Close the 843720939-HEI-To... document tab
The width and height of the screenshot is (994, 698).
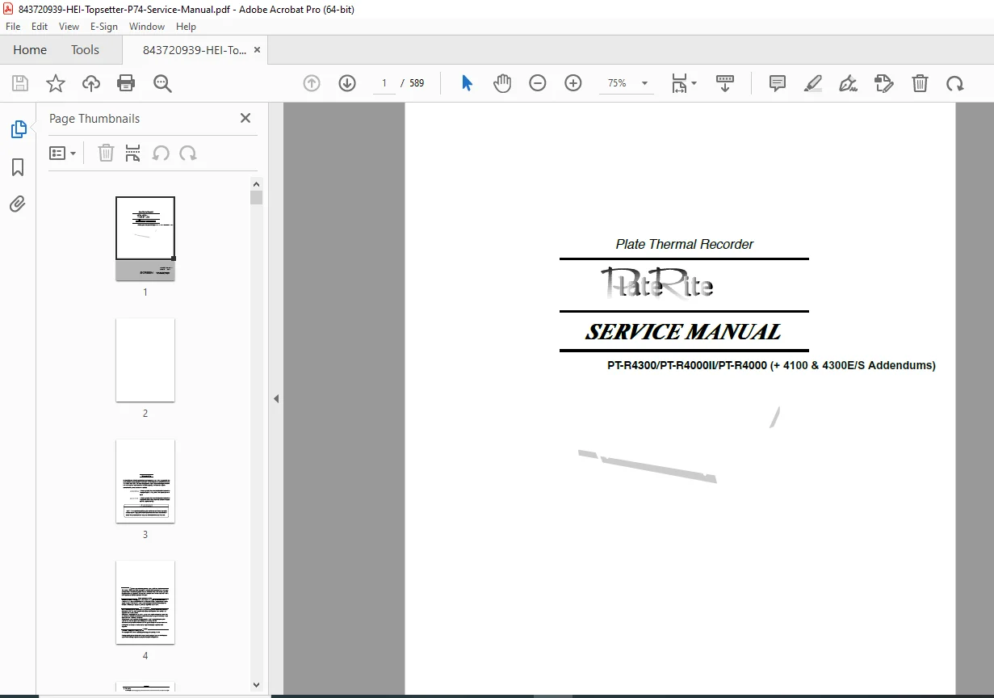[258, 50]
